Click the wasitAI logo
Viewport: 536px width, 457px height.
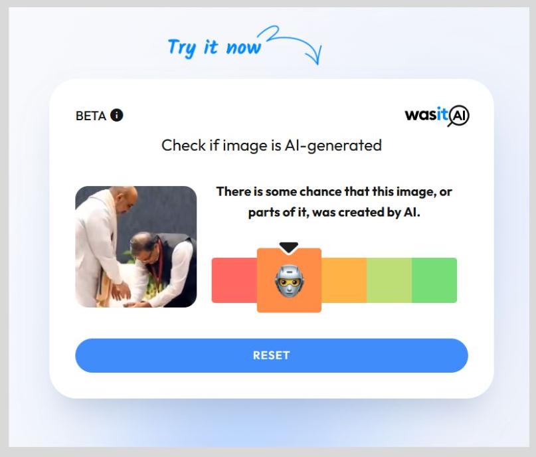click(x=437, y=116)
